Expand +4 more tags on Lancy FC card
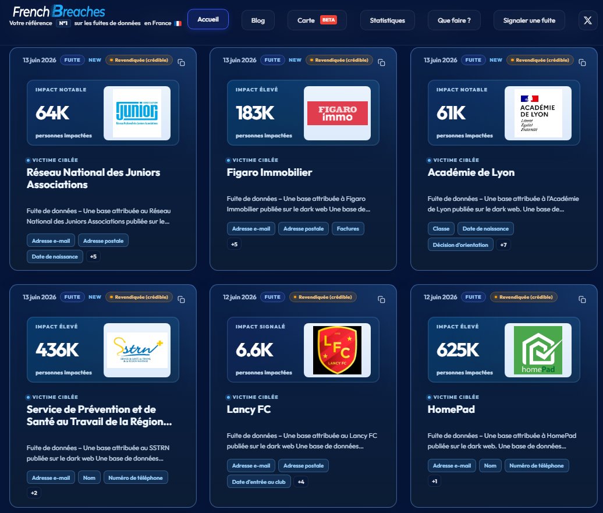 (301, 482)
